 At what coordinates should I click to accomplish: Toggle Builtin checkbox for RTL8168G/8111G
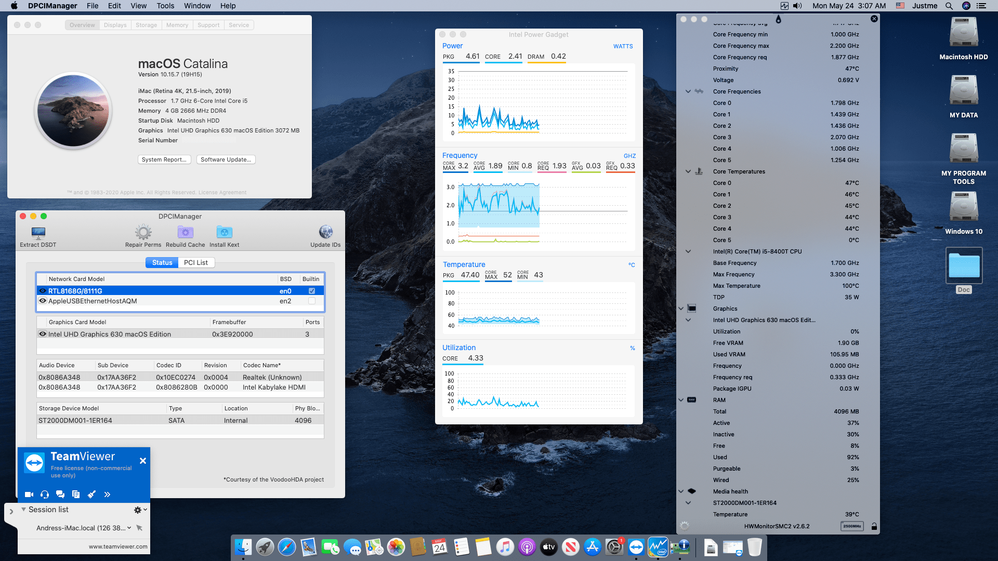[x=312, y=291]
